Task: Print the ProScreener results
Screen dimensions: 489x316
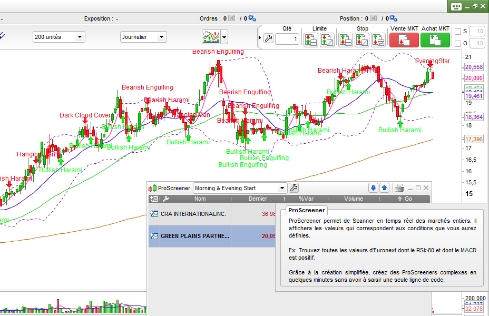Action: (399, 188)
